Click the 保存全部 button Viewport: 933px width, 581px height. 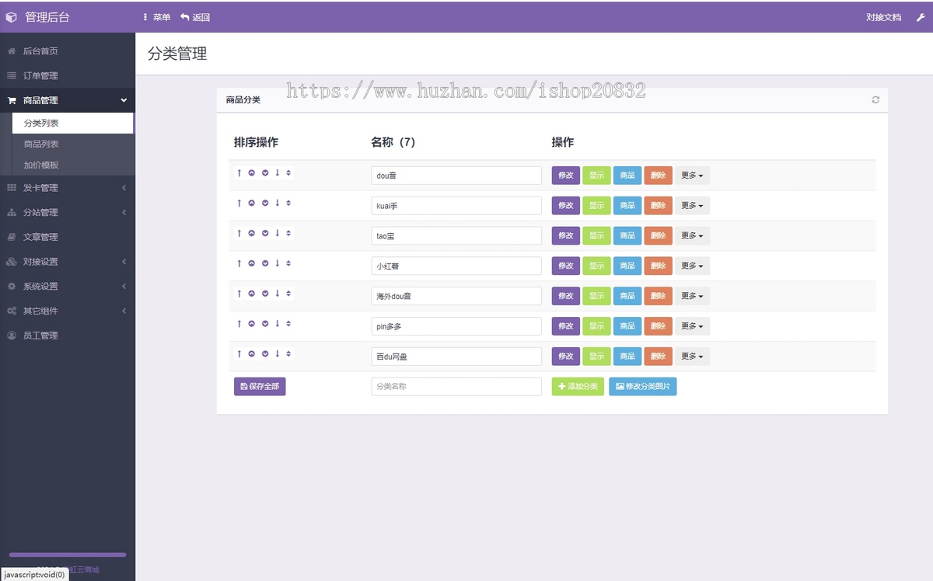point(260,386)
